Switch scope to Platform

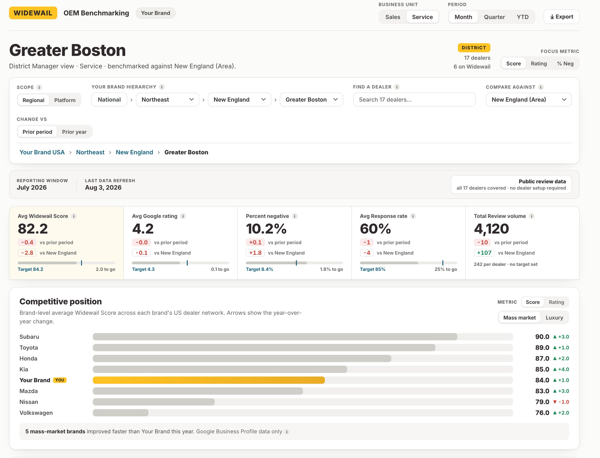click(x=65, y=100)
